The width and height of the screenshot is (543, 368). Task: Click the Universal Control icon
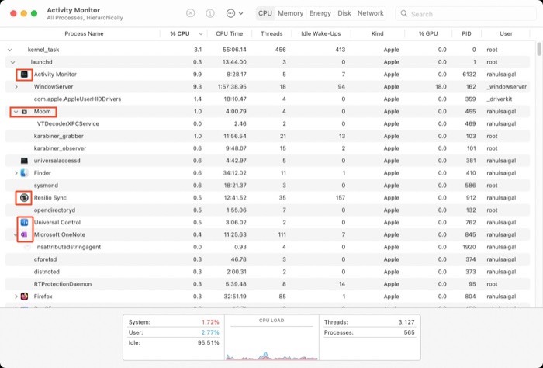[24, 222]
